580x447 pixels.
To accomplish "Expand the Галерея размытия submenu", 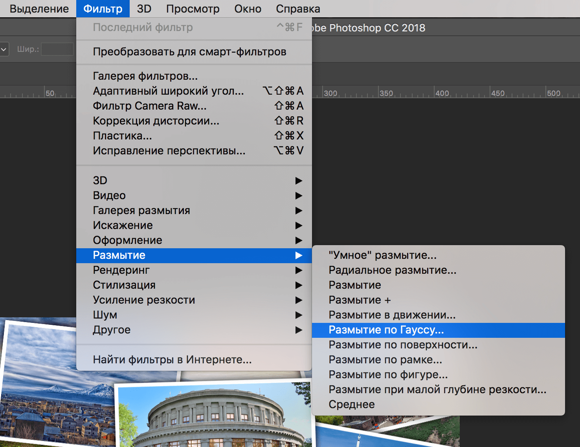I will (x=141, y=210).
